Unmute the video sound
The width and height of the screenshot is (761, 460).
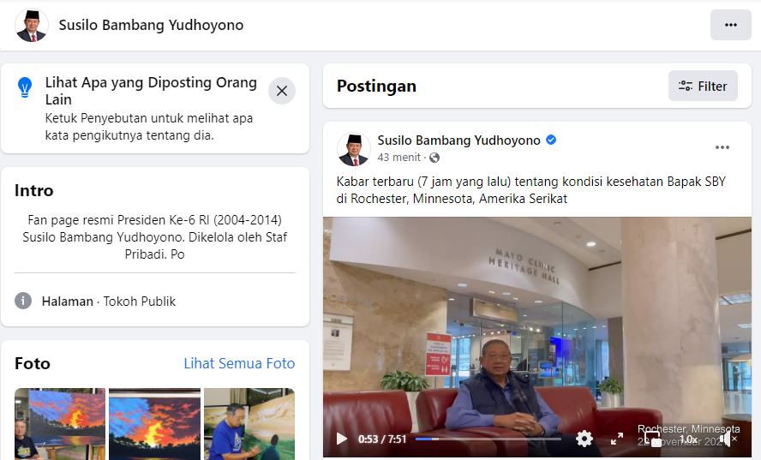click(x=728, y=439)
